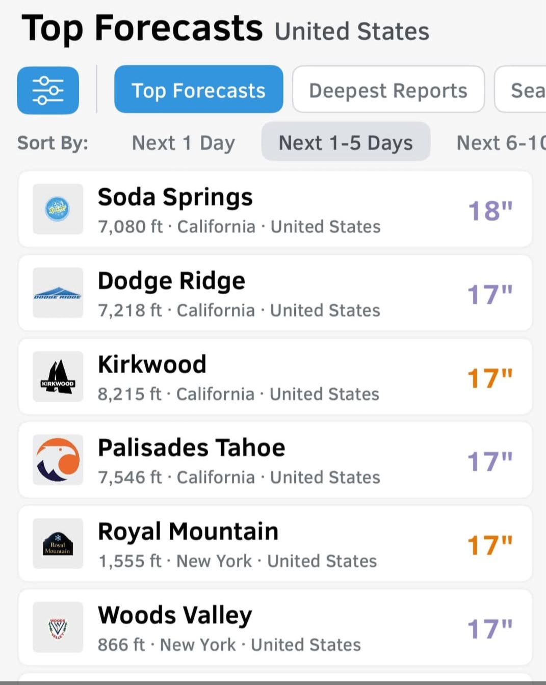The height and width of the screenshot is (685, 546).
Task: Tap Royal Mountain 17" snowfall amount
Action: 489,545
